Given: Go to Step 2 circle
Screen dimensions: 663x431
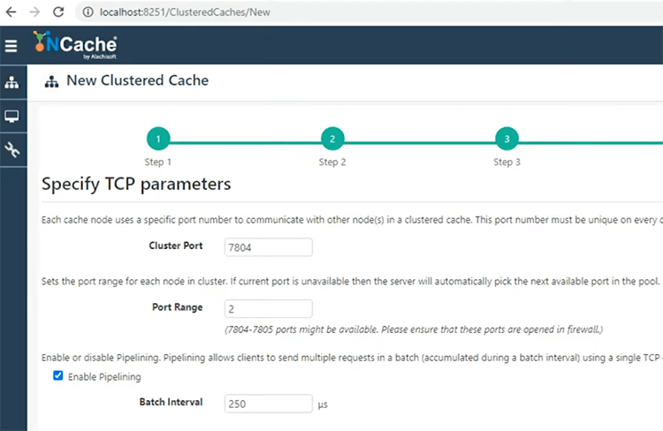Looking at the screenshot, I should pyautogui.click(x=332, y=139).
